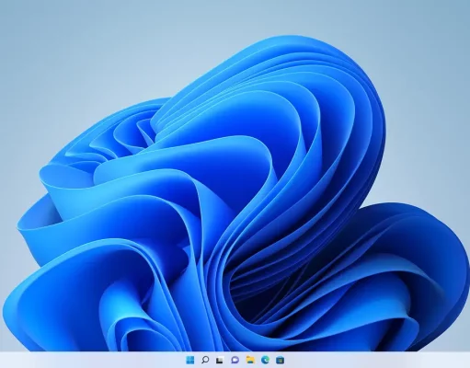Click the black and white overlapping squares icon
This screenshot has width=470, height=368.
[x=220, y=360]
